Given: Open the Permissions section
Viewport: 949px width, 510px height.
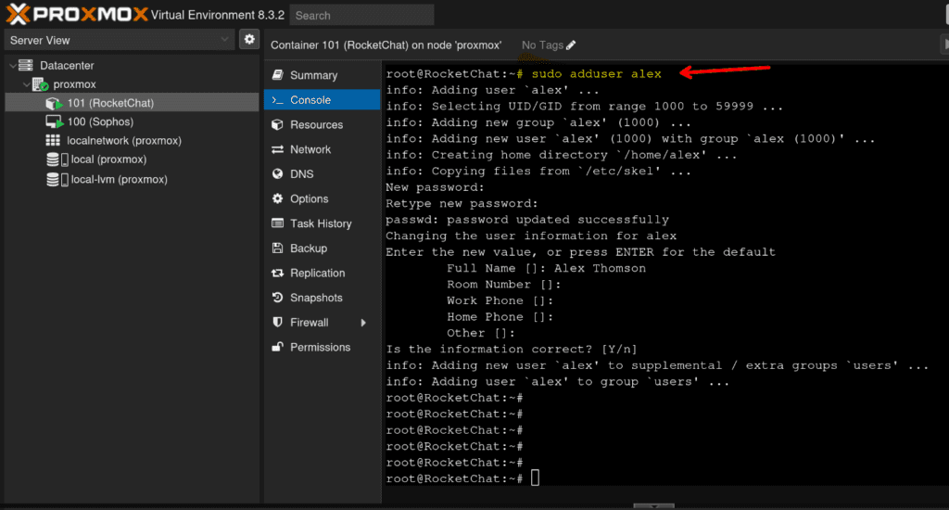Looking at the screenshot, I should click(x=320, y=347).
